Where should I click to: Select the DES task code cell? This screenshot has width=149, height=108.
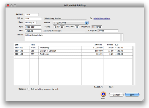(34, 51)
